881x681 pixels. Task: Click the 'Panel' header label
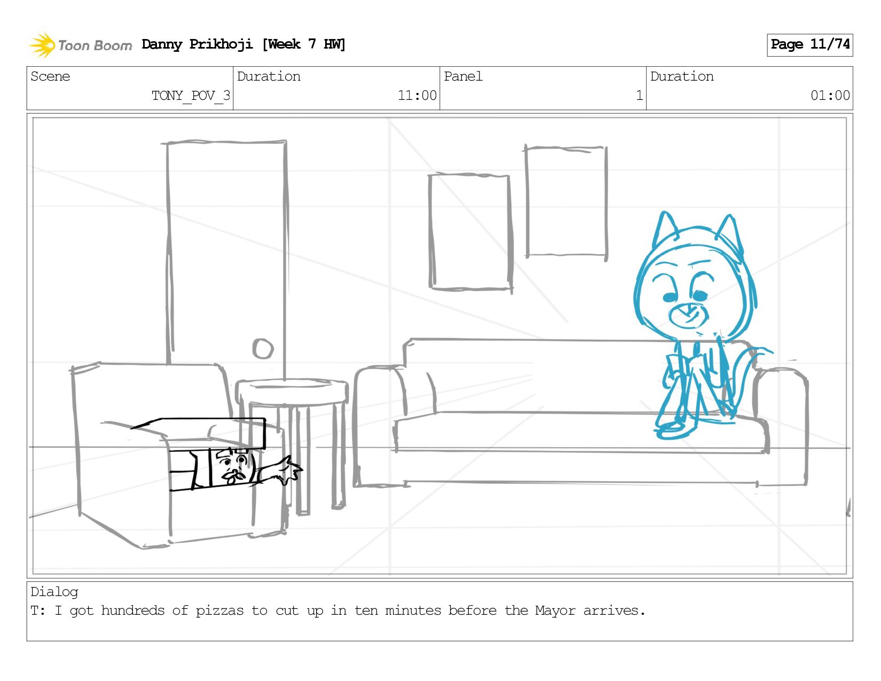coord(463,76)
